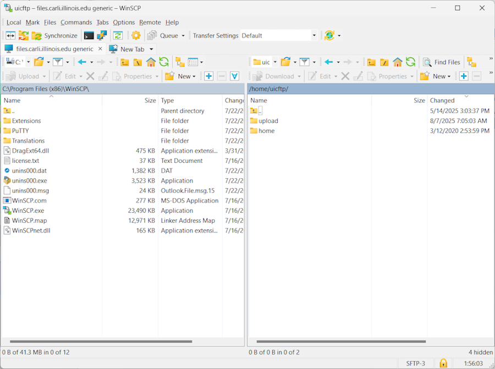Click '4 hidden' to show hidden files

coord(480,352)
